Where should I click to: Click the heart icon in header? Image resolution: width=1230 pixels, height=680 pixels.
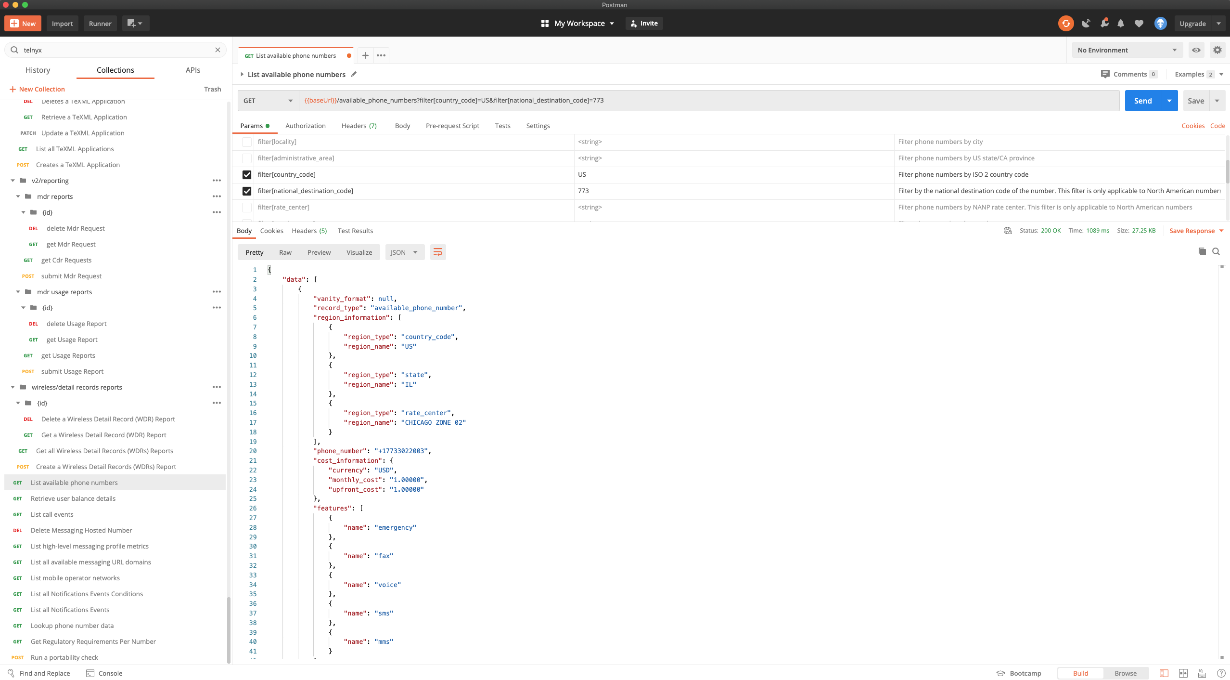(x=1139, y=23)
